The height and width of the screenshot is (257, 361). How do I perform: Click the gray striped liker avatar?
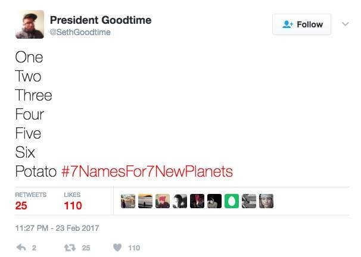point(249,201)
